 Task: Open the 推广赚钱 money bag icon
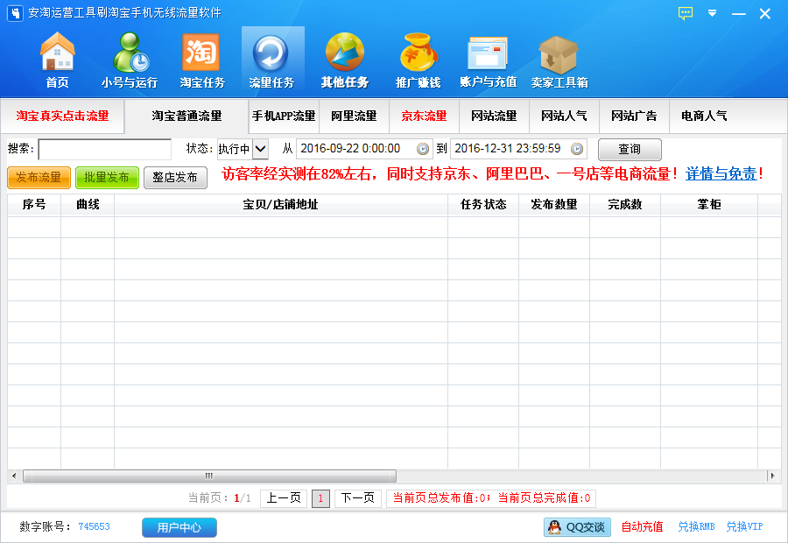coord(418,60)
